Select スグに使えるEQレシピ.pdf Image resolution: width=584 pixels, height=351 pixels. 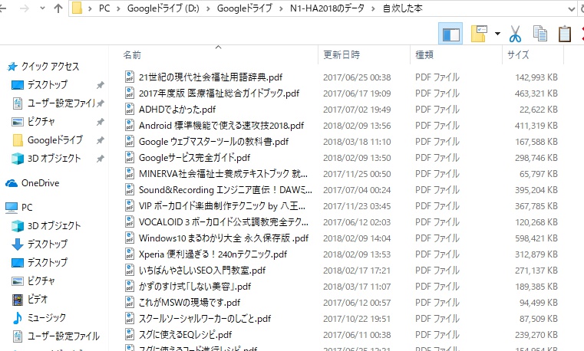185,335
